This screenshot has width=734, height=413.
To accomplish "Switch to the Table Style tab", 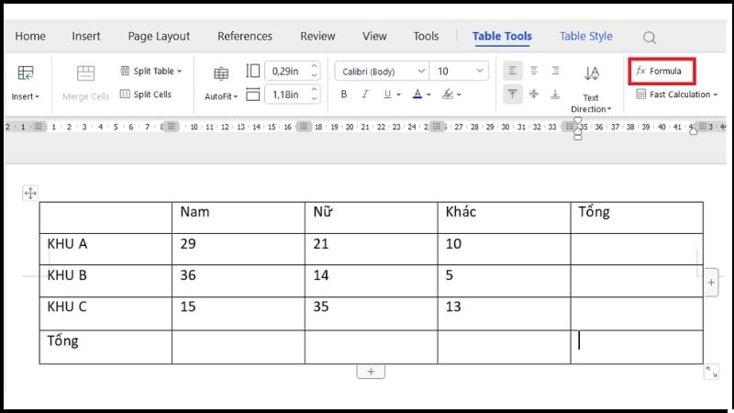I will pyautogui.click(x=585, y=37).
